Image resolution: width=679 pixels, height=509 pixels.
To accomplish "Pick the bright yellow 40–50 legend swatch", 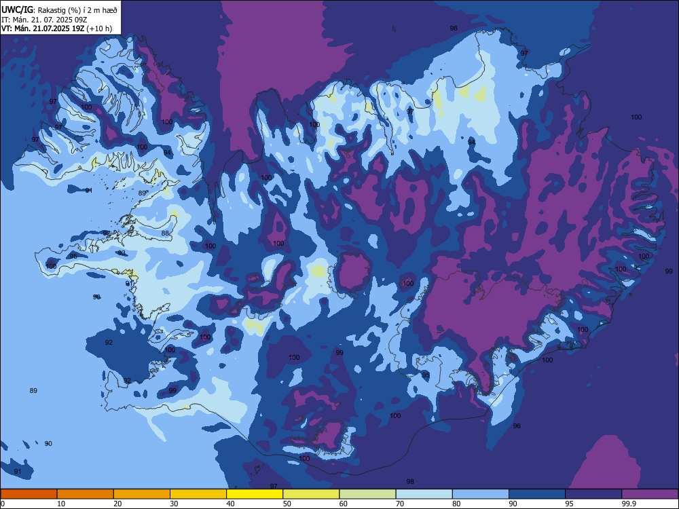I will coord(255,494).
